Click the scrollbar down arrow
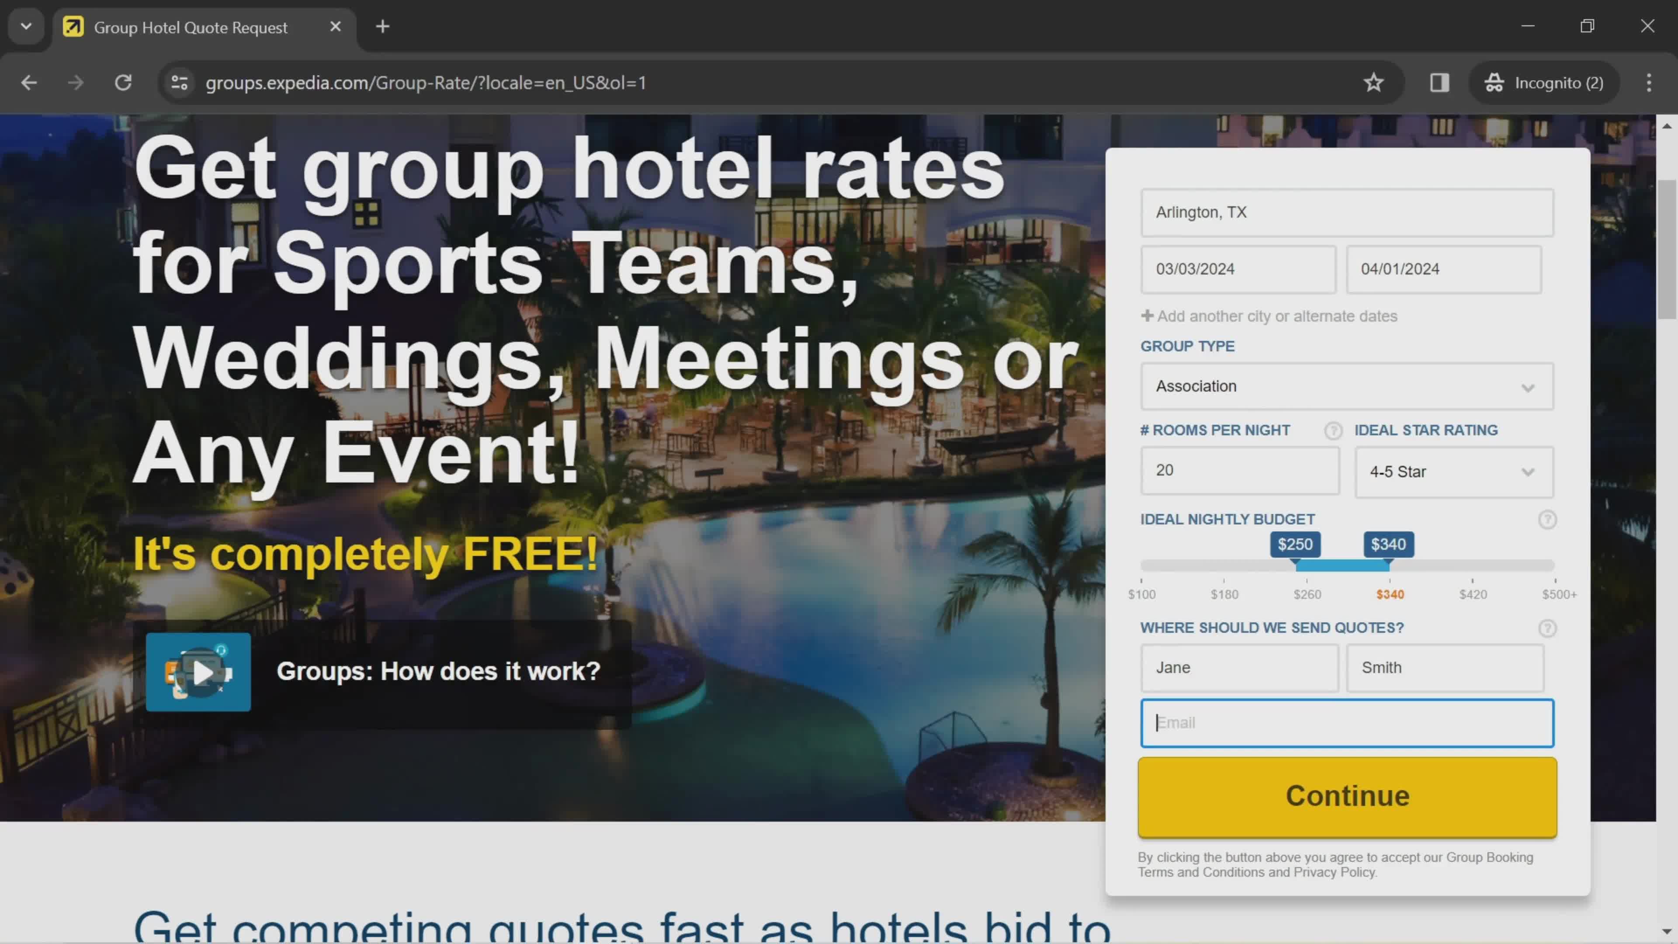This screenshot has width=1678, height=944. coord(1667,932)
